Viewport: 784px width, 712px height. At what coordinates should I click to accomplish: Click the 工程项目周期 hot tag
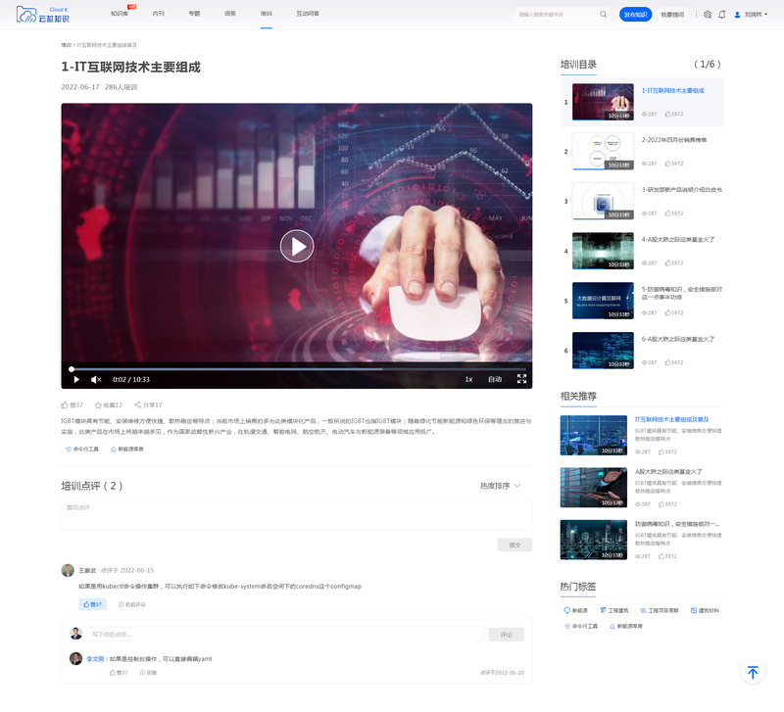(659, 610)
